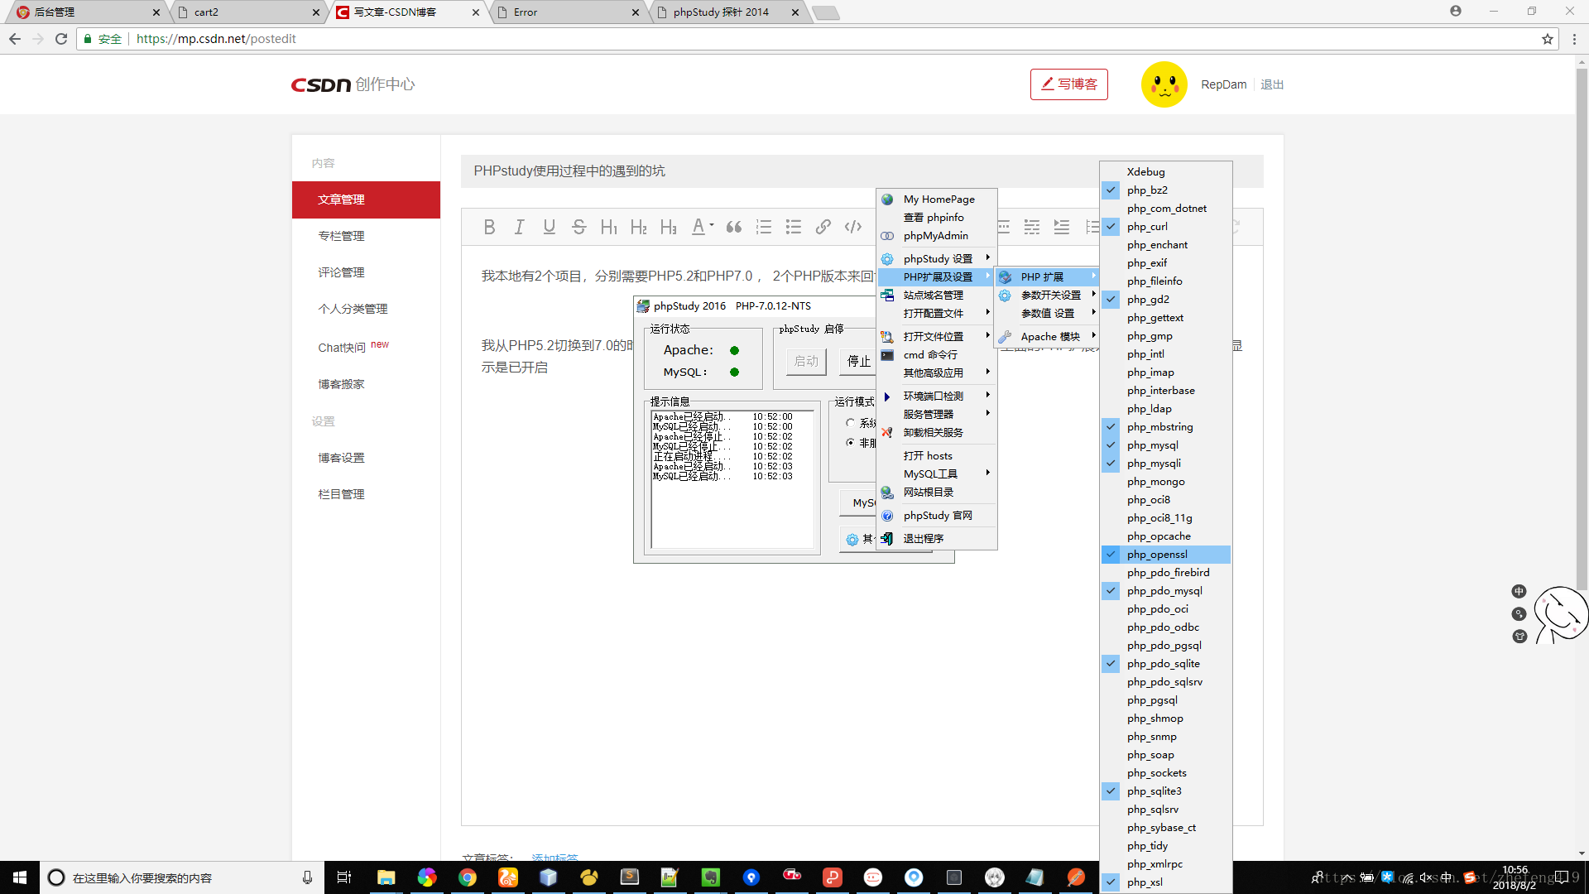Image resolution: width=1589 pixels, height=894 pixels.
Task: Click the CSDN logo
Action: coord(321,84)
